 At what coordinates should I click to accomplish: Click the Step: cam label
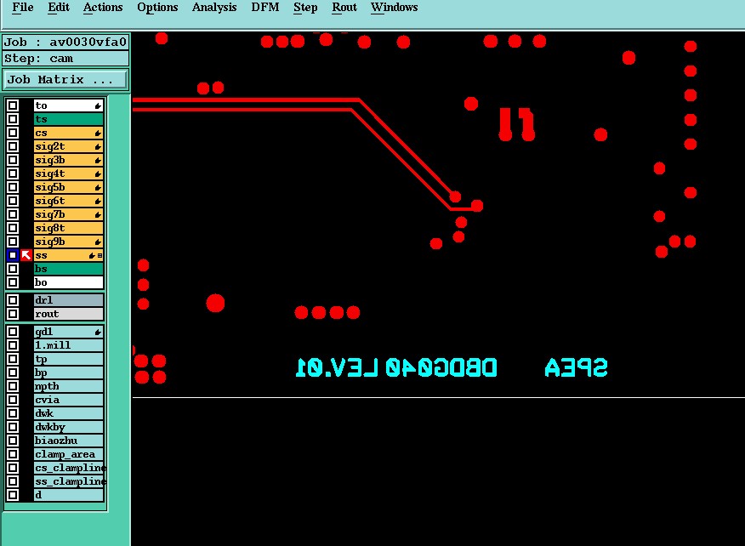(x=65, y=59)
